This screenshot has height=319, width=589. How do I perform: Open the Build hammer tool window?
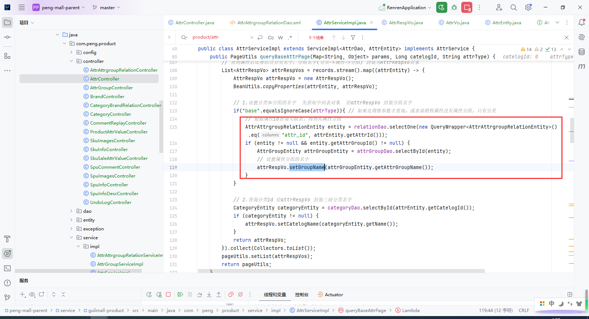pos(7,239)
